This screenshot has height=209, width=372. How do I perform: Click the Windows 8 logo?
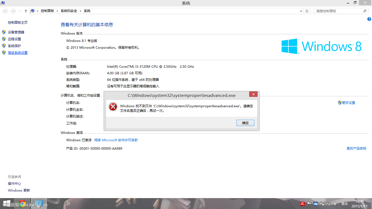(321, 46)
